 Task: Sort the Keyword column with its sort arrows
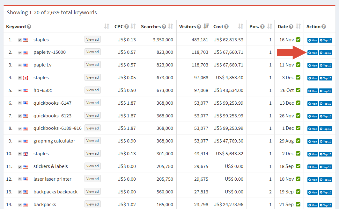(107, 26)
